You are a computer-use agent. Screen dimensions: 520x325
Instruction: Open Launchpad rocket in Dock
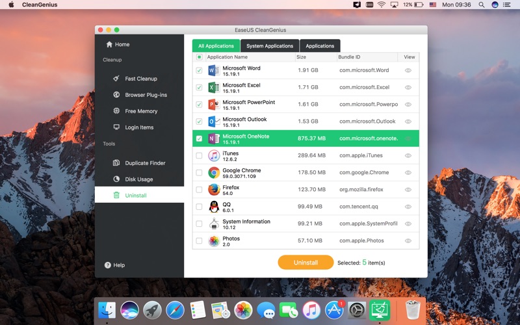pyautogui.click(x=152, y=310)
